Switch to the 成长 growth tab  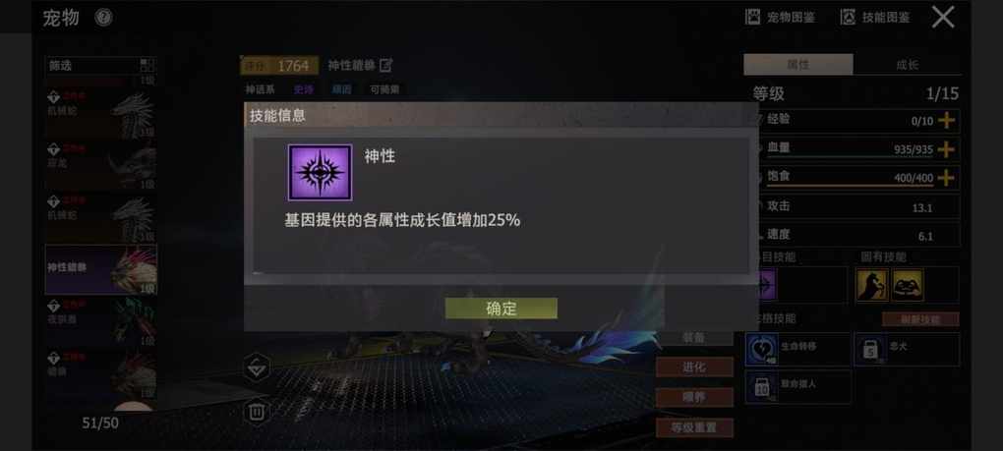[x=907, y=65]
